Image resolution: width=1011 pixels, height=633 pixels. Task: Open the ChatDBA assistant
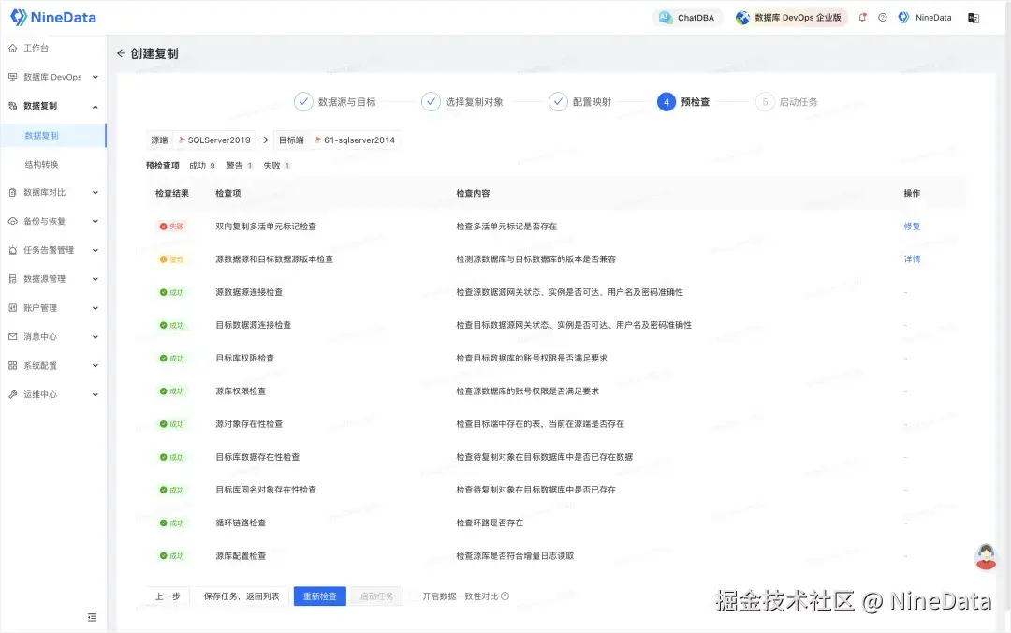(688, 17)
